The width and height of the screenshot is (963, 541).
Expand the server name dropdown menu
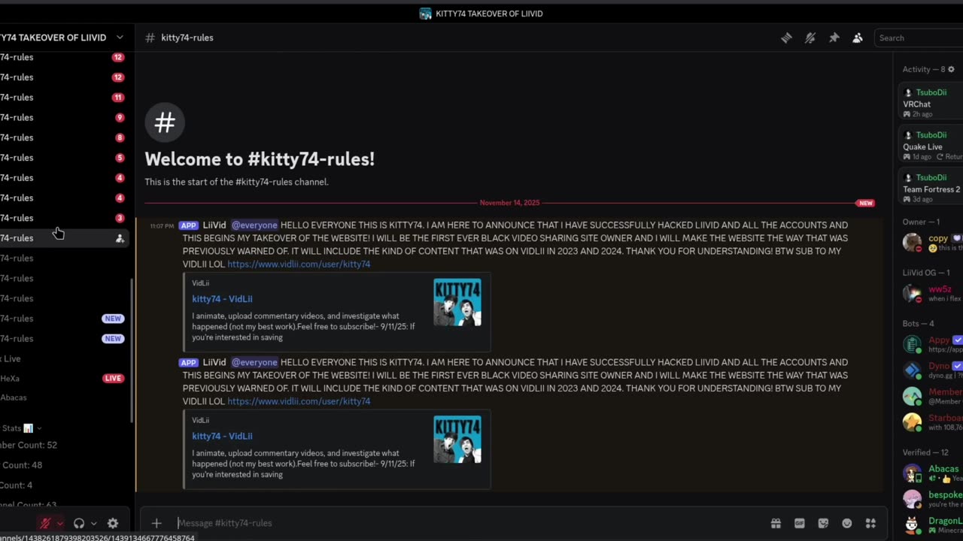120,38
